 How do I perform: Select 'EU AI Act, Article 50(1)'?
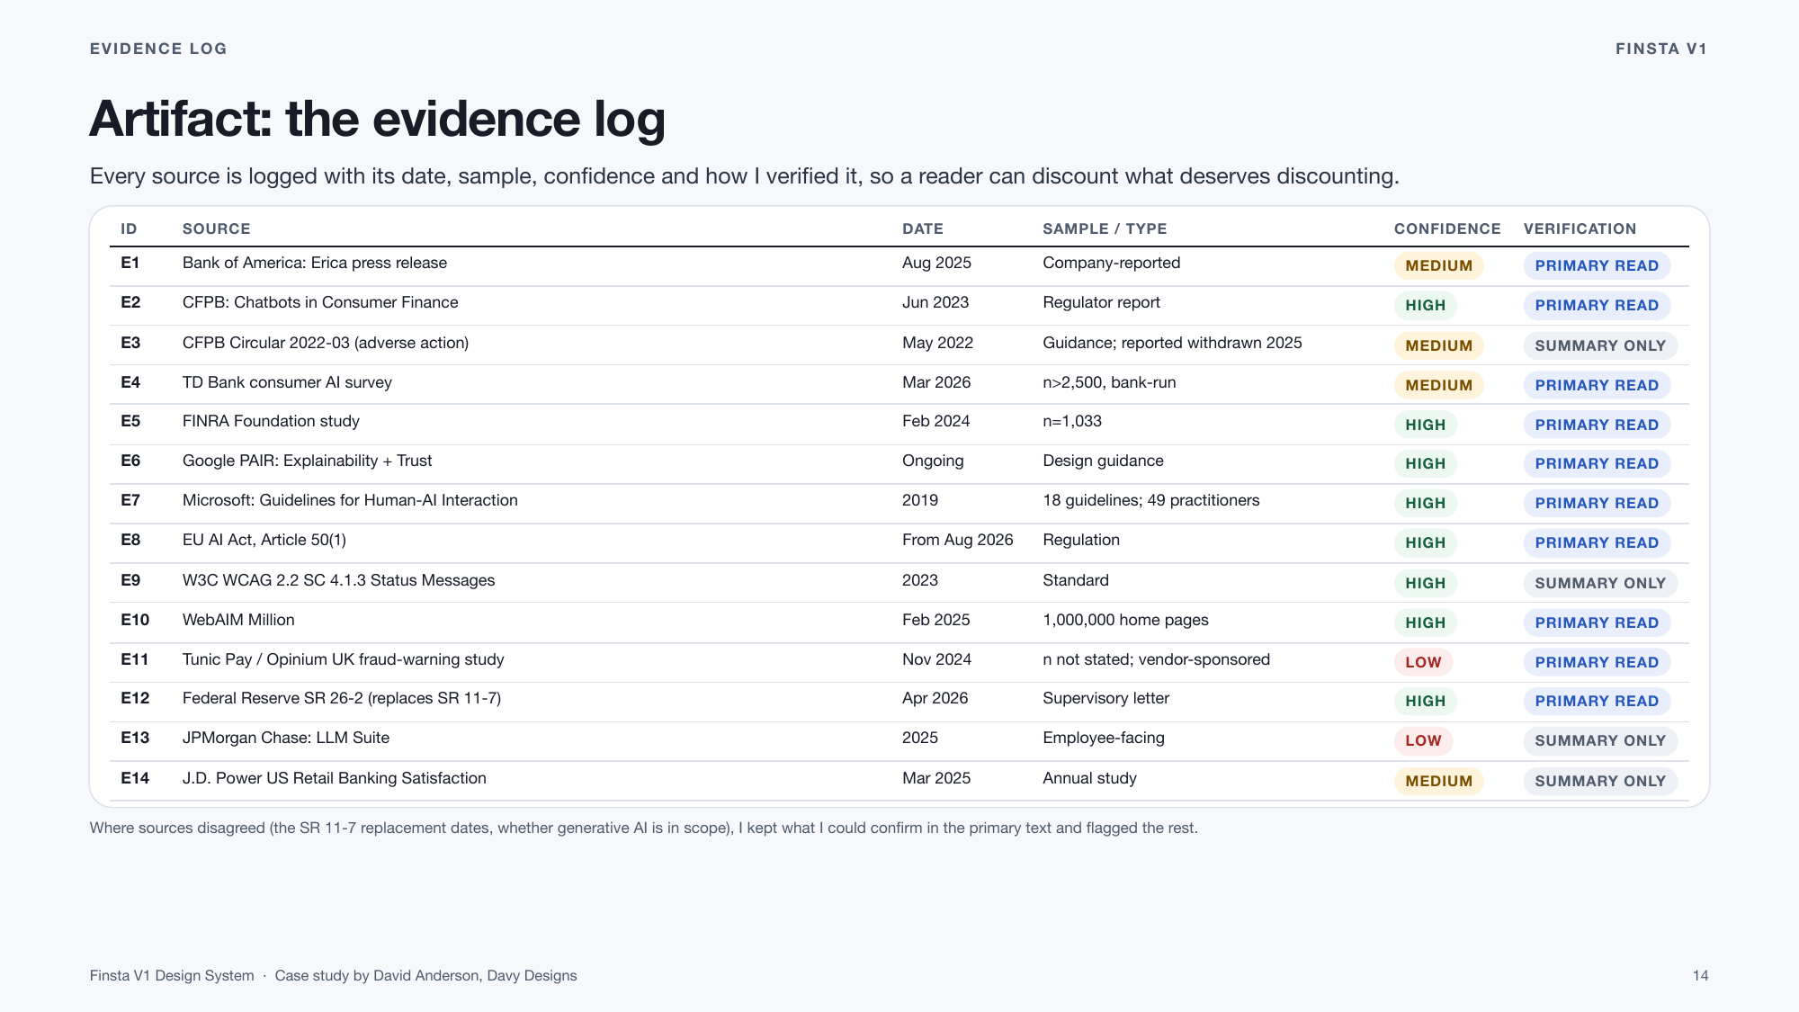264,540
